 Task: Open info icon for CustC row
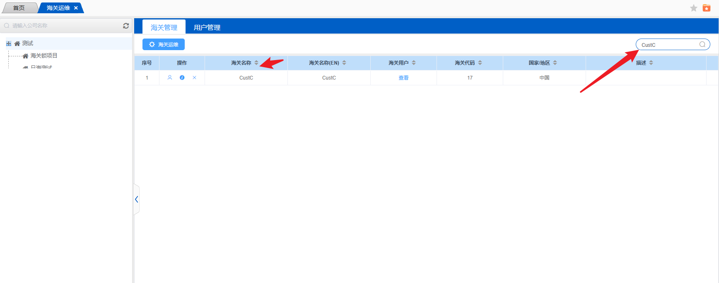(182, 77)
